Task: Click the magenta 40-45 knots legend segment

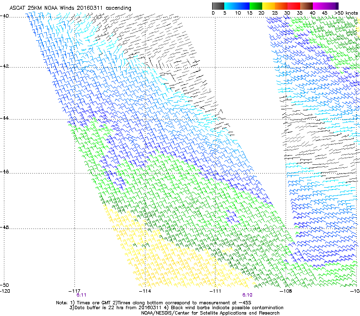Action: (319, 6)
